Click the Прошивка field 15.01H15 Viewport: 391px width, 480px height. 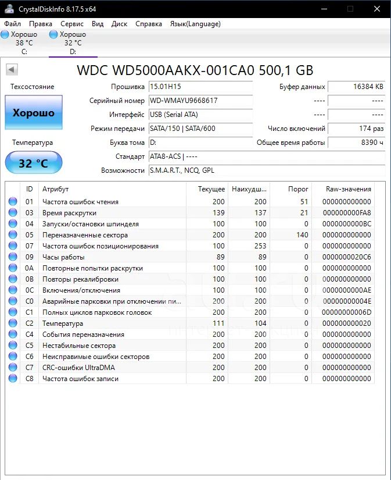(x=200, y=87)
